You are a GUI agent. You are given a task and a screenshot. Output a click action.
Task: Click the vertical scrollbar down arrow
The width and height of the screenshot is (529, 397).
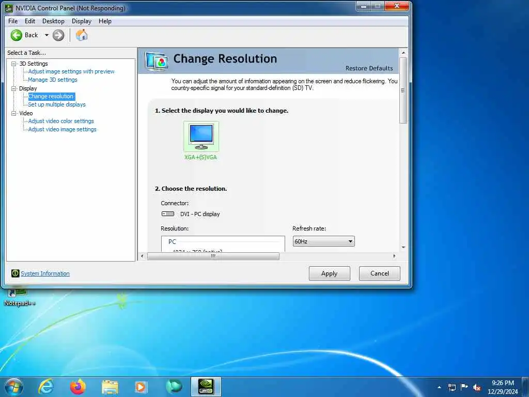(x=403, y=248)
